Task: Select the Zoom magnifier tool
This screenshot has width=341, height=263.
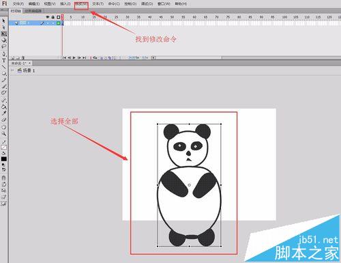Action: 3,133
